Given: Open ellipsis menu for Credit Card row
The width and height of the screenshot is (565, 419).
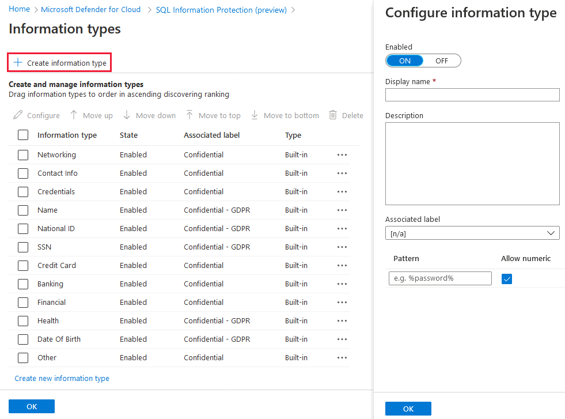Looking at the screenshot, I should 342,265.
